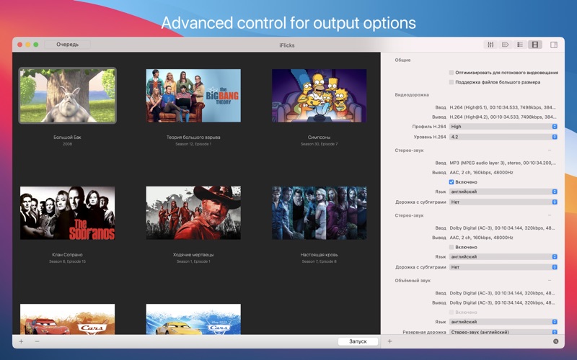This screenshot has height=360, width=577.
Task: Open the chapters list toolbar icon
Action: tap(520, 45)
